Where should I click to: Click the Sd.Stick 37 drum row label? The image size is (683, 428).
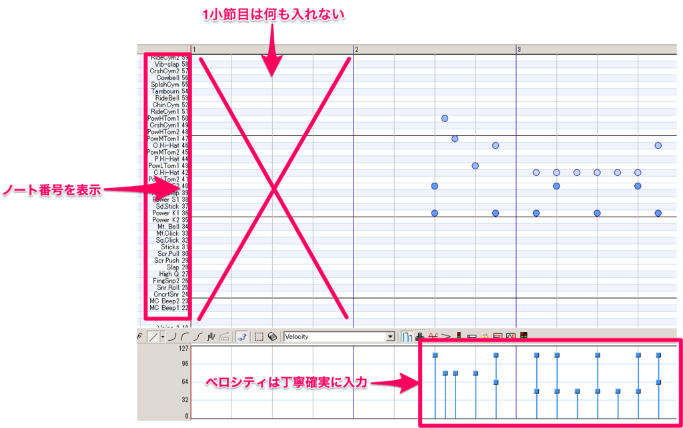point(172,207)
